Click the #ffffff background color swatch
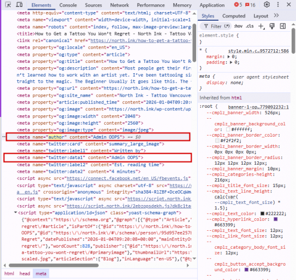This screenshot has width=296, height=280. (x=228, y=130)
